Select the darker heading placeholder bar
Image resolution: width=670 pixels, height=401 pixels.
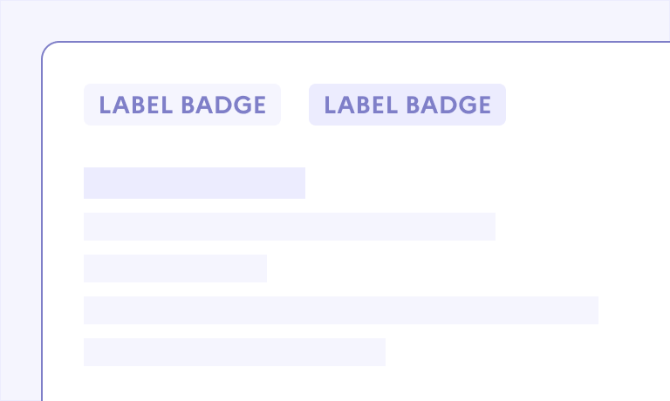tap(194, 183)
